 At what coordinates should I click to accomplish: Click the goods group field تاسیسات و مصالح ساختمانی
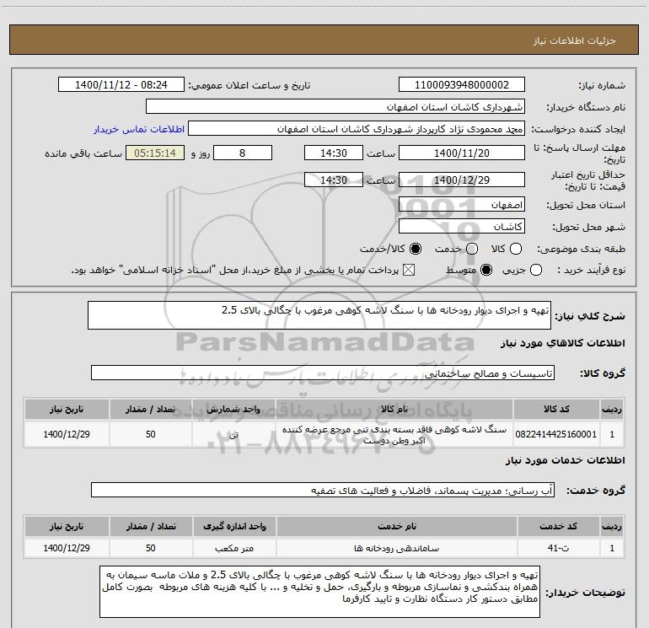click(323, 373)
